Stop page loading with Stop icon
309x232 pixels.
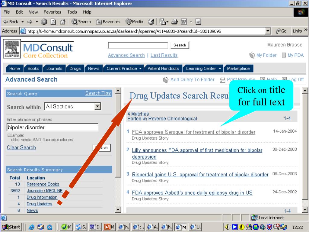[44, 22]
